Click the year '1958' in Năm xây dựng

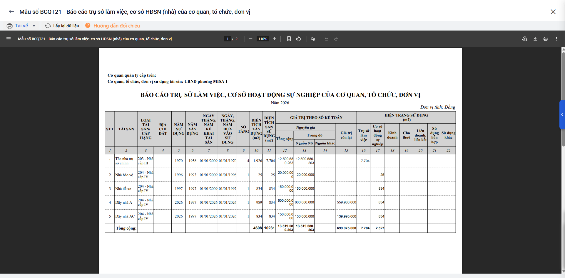click(193, 161)
